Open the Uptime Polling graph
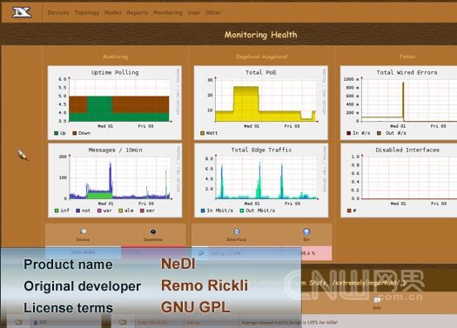457x328 pixels. click(x=115, y=103)
